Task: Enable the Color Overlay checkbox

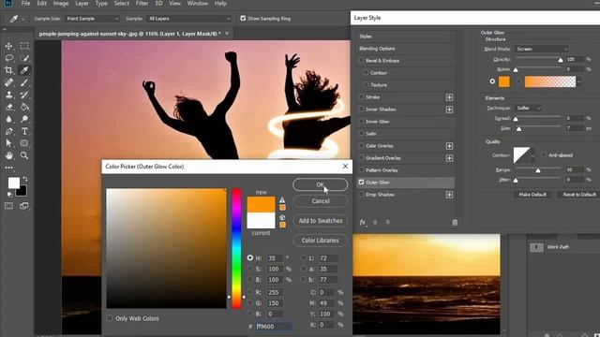Action: coord(361,146)
